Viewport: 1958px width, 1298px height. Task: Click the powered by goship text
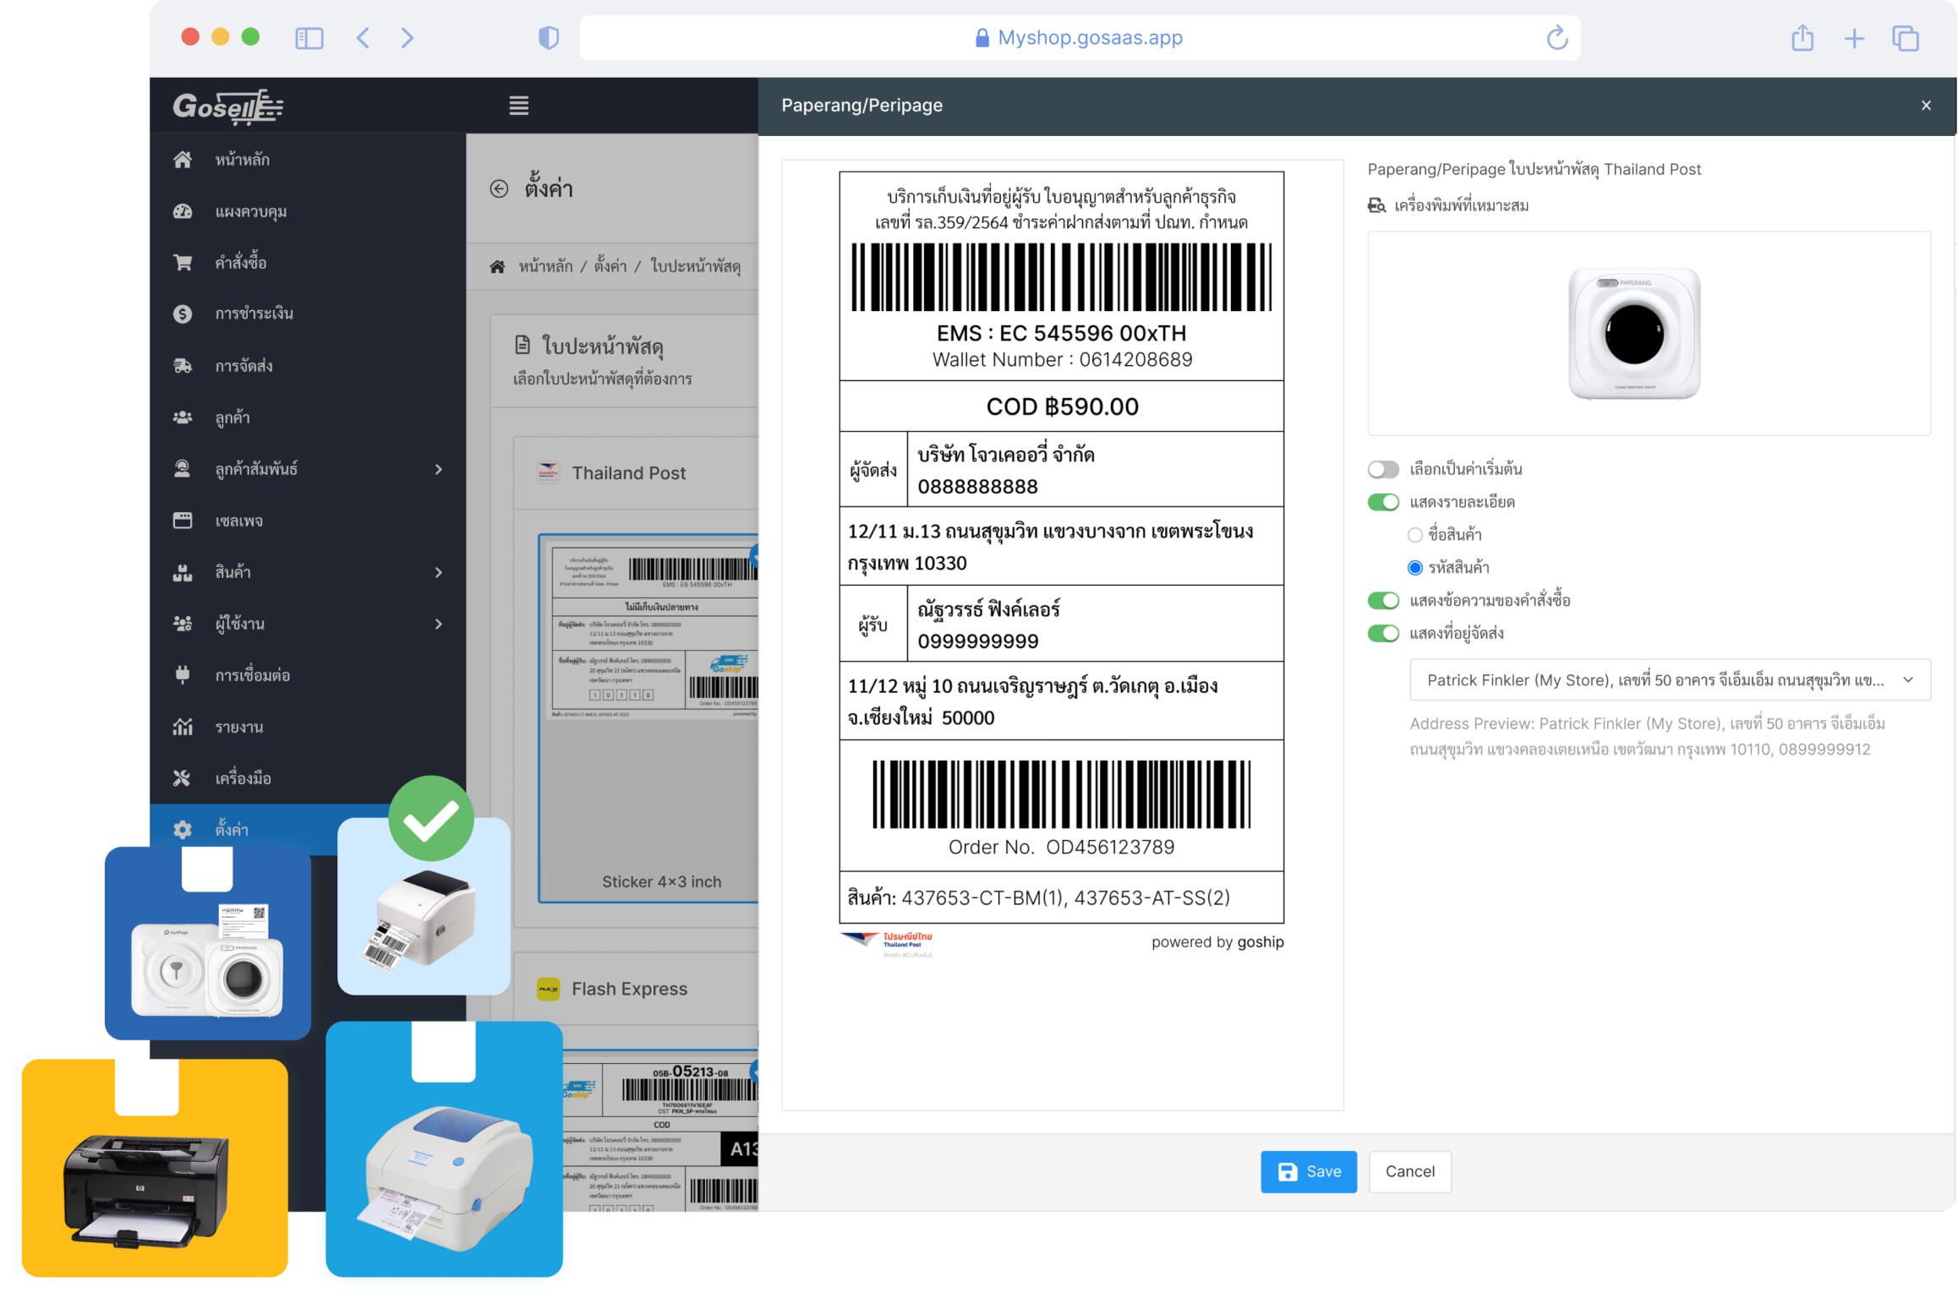(1217, 942)
